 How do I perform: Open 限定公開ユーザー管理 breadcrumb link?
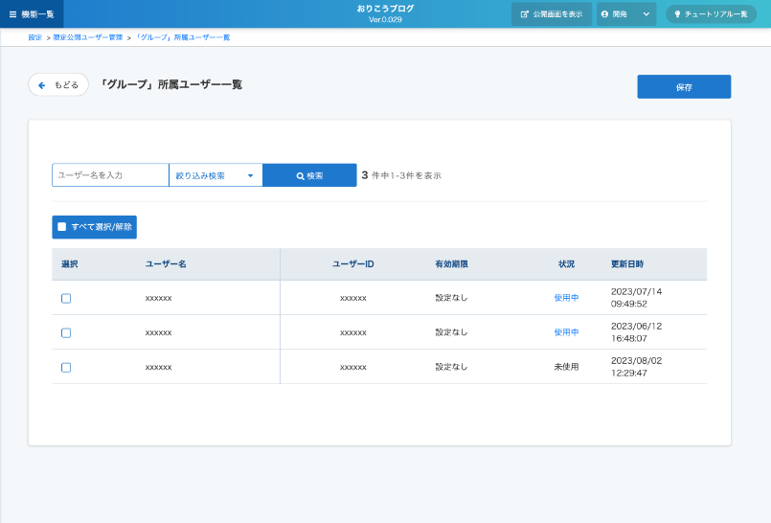(87, 37)
